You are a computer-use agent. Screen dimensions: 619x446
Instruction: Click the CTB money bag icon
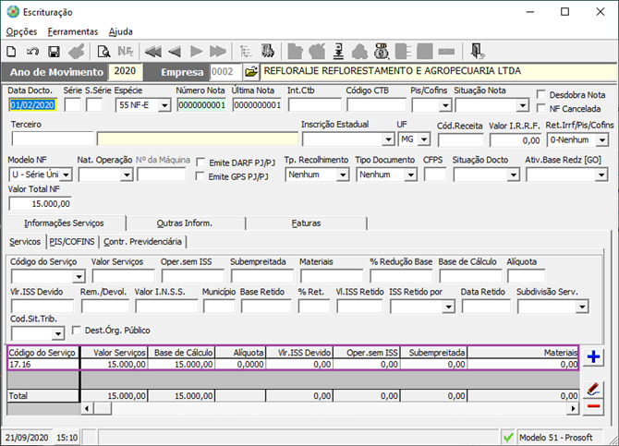[382, 52]
